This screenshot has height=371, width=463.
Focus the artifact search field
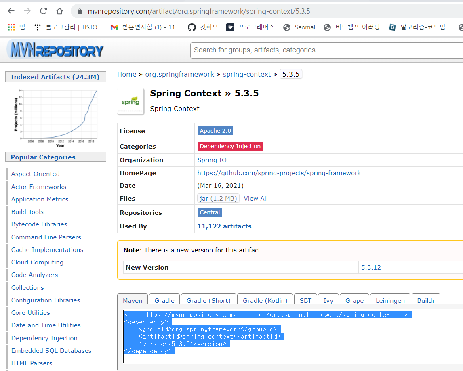tap(326, 50)
